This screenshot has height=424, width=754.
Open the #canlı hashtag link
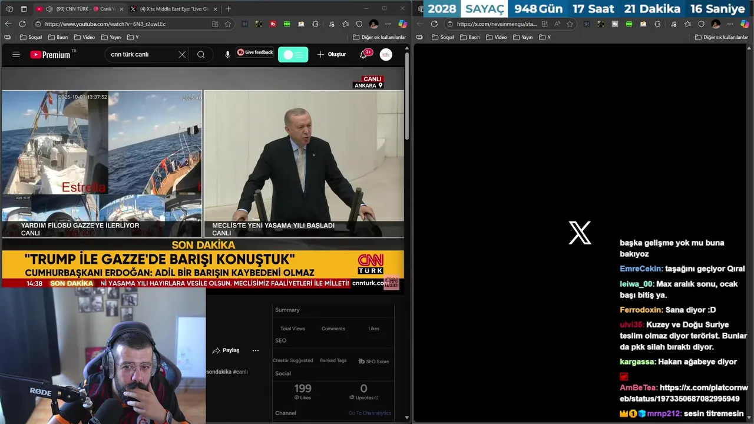(240, 372)
